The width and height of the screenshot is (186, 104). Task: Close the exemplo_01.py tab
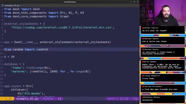click(20, 5)
